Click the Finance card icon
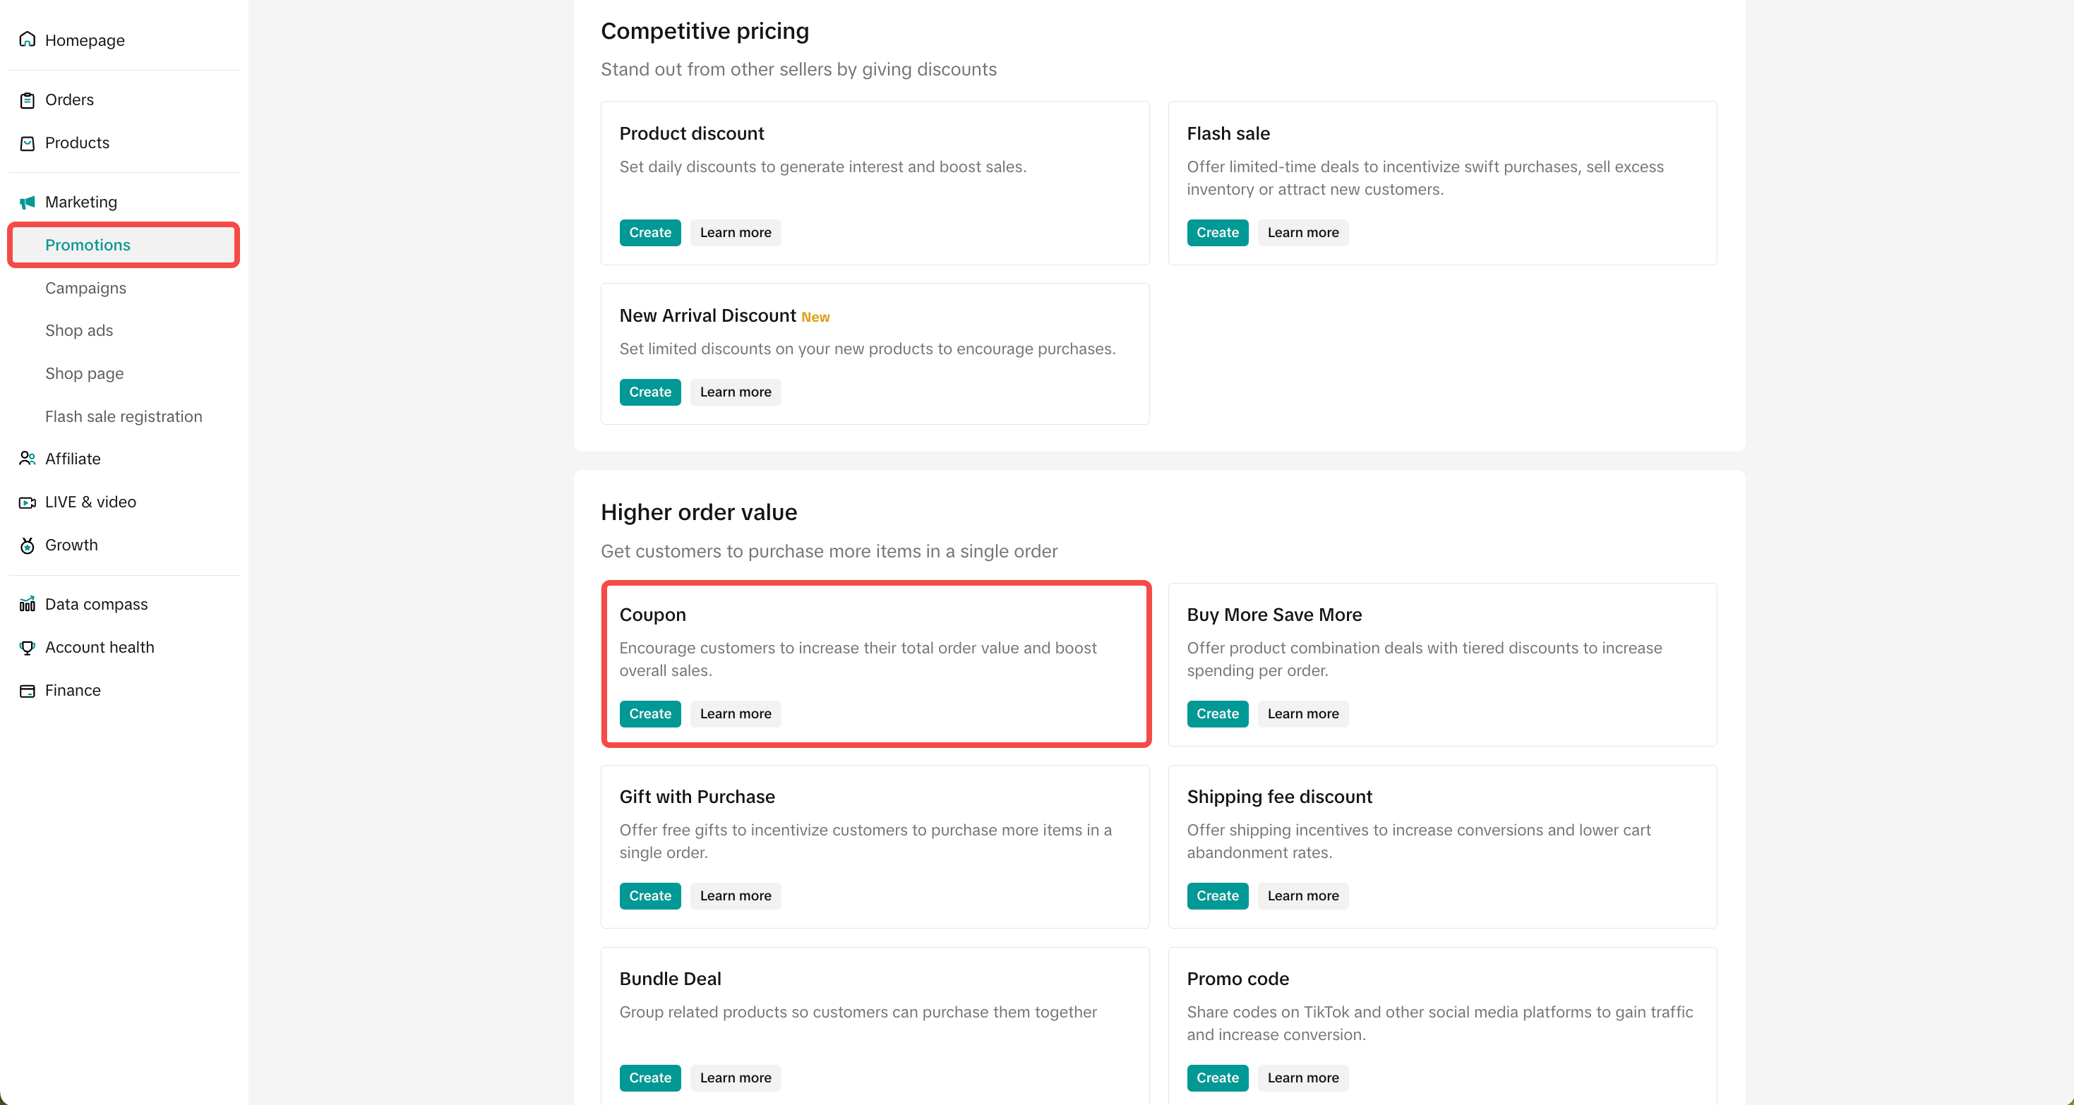The image size is (2074, 1105). (28, 691)
